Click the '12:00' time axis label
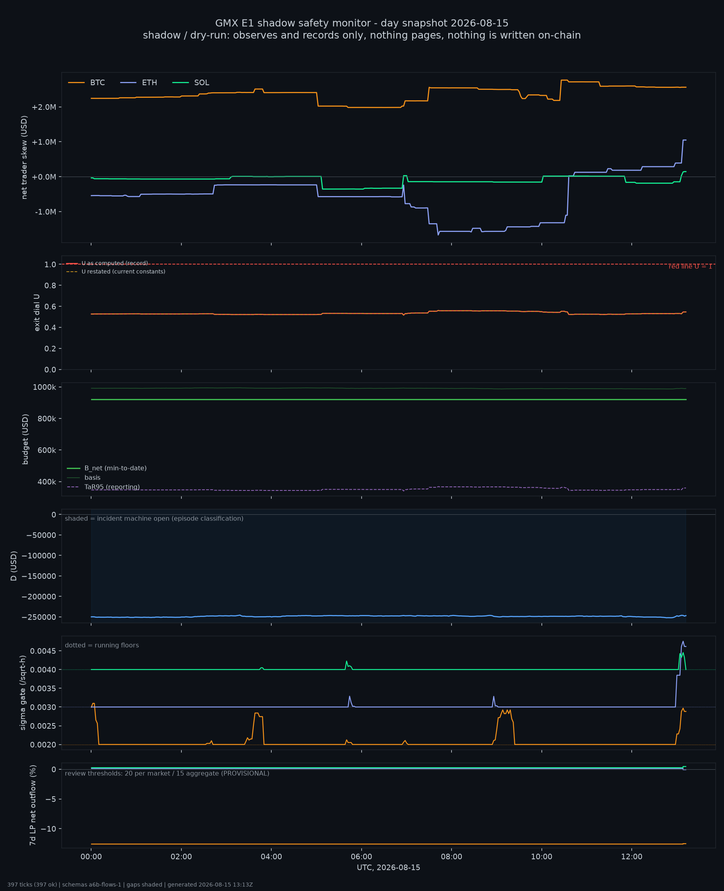 632,857
